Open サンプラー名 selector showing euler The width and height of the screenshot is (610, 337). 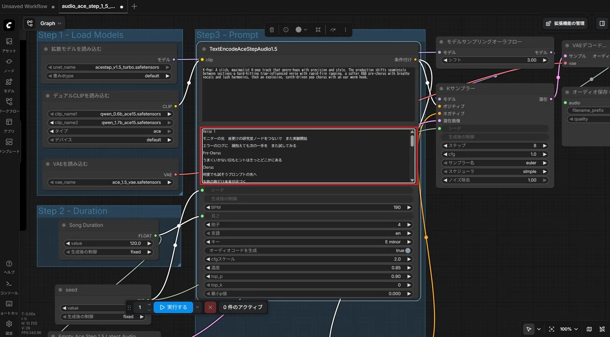tap(495, 163)
